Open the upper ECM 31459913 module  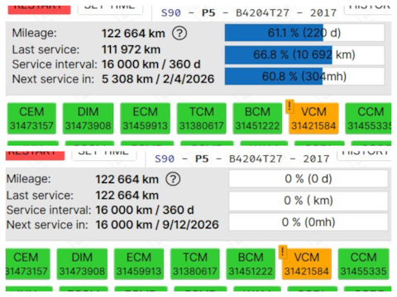point(146,119)
